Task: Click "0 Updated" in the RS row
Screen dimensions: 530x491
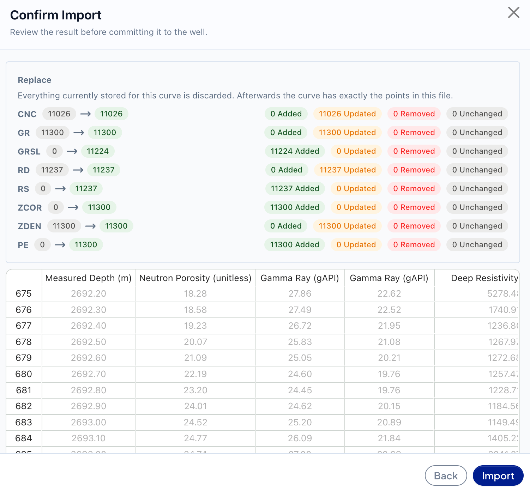Action: point(356,188)
